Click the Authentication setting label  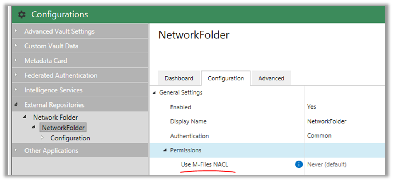pos(189,136)
